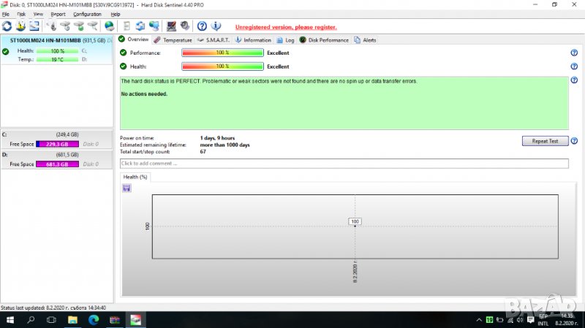Image resolution: width=585 pixels, height=328 pixels.
Task: Click the Repeat Test button
Action: pyautogui.click(x=545, y=141)
